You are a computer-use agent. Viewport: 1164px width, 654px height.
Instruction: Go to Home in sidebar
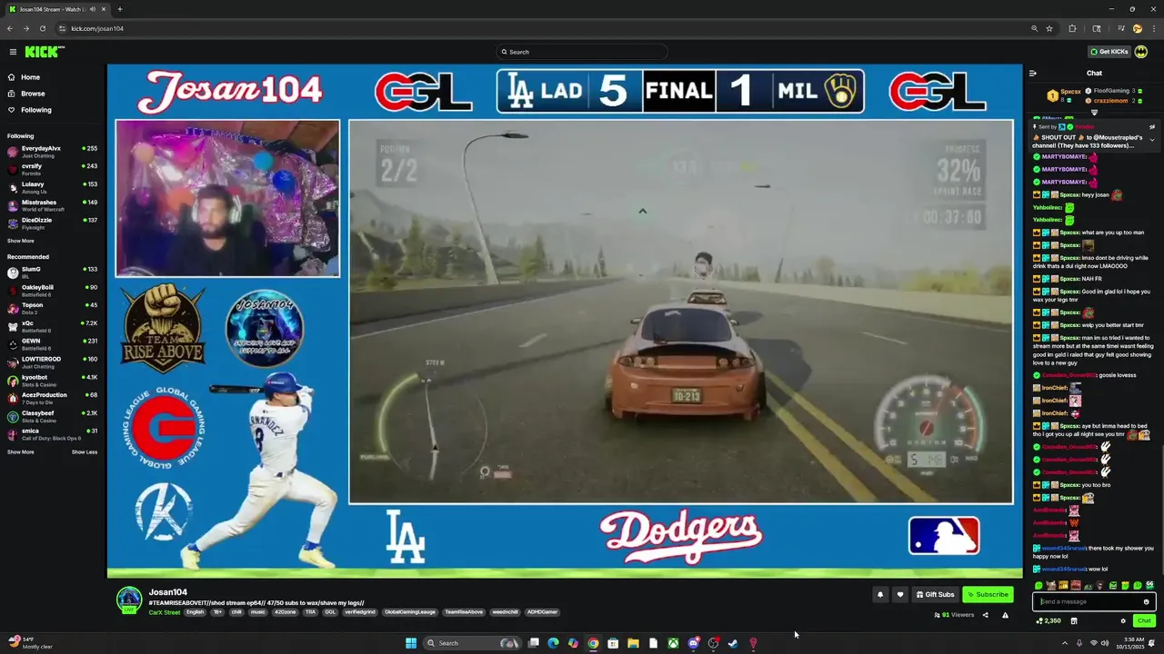pyautogui.click(x=31, y=77)
